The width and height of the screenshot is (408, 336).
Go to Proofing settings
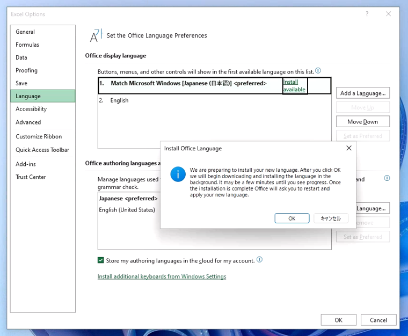click(x=42, y=70)
